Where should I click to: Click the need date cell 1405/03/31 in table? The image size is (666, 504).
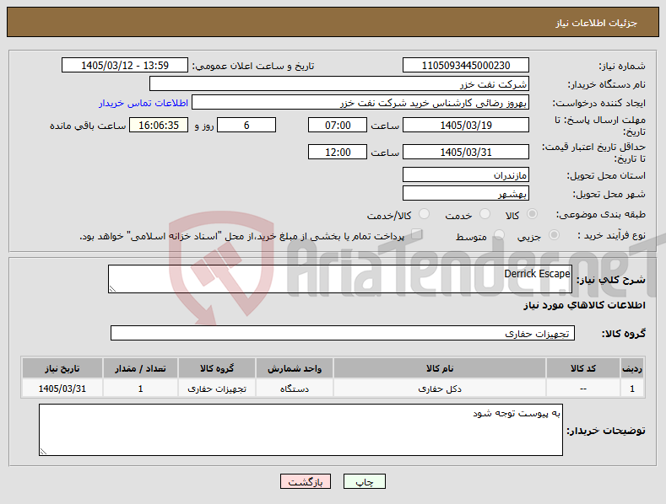[x=62, y=389]
